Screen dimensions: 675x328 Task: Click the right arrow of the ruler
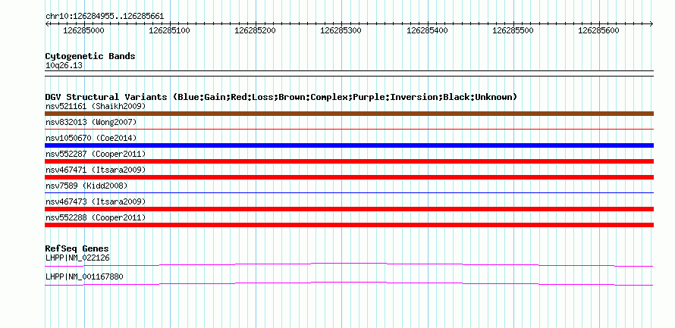point(651,24)
